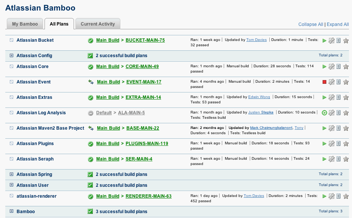View build log for Atlassian Bucket

point(338,41)
